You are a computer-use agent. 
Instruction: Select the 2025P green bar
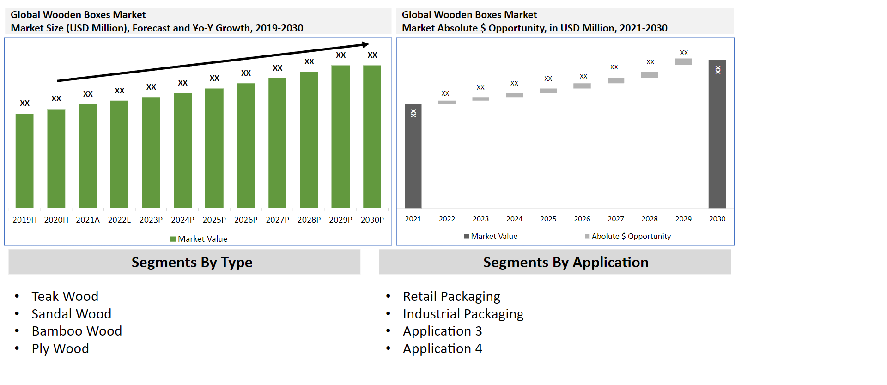[214, 148]
